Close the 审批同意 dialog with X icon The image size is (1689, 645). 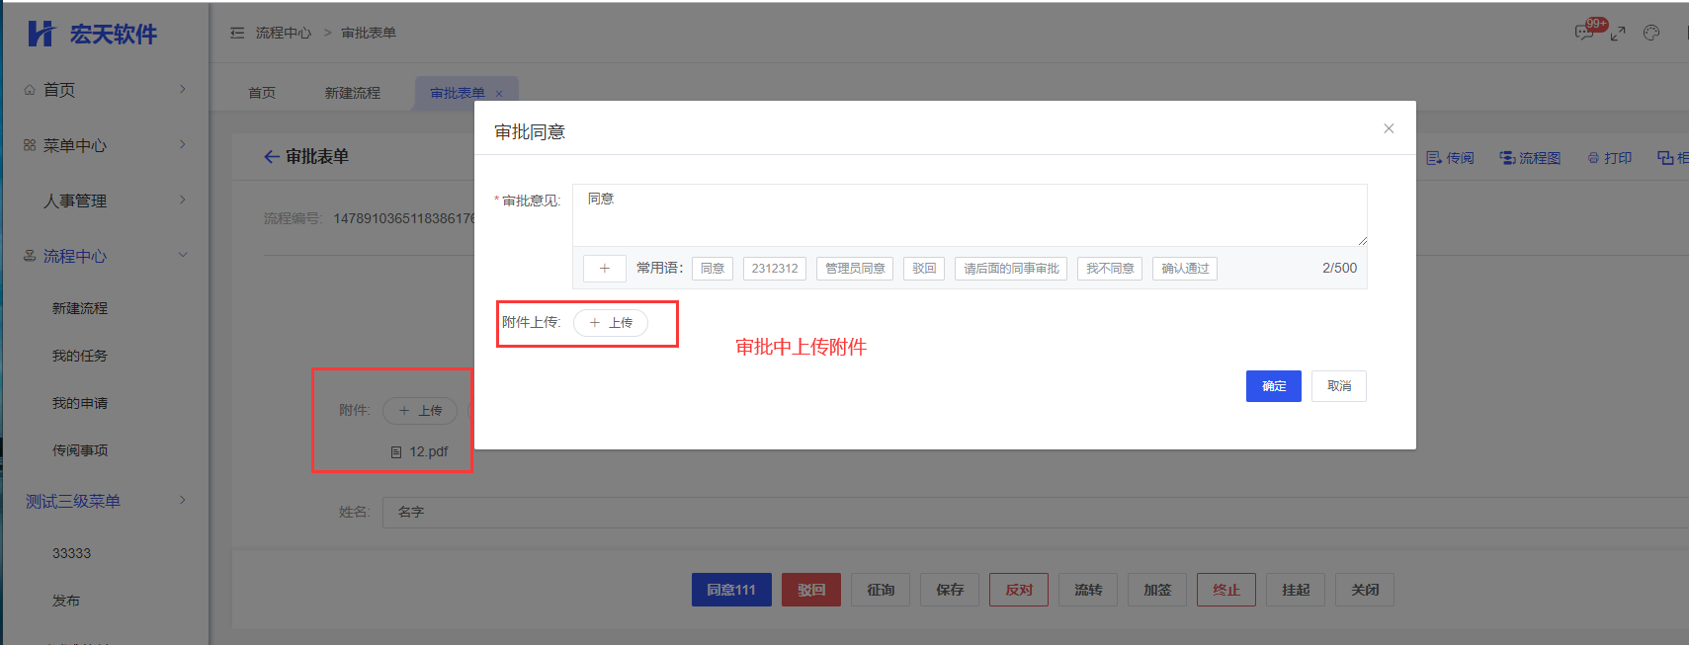(x=1389, y=128)
